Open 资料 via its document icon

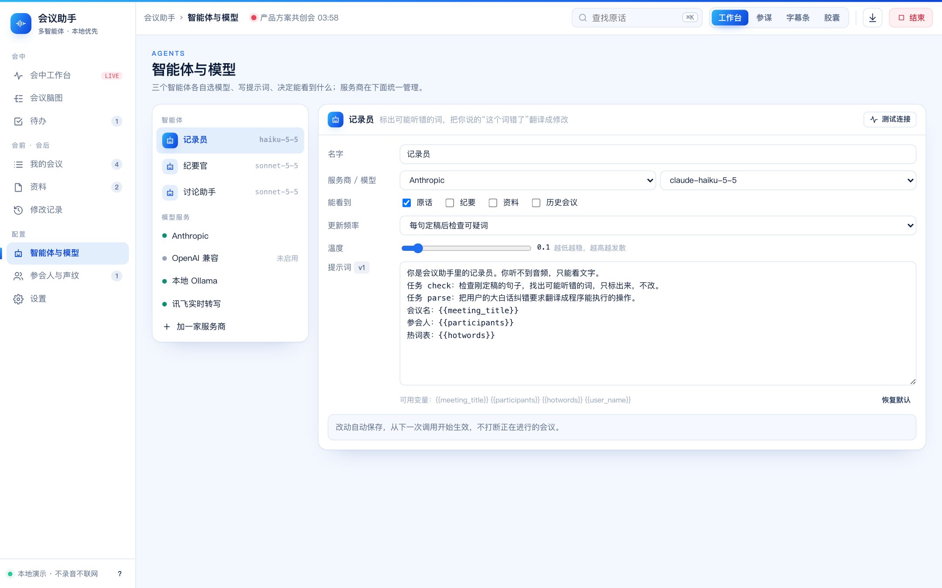tap(18, 187)
